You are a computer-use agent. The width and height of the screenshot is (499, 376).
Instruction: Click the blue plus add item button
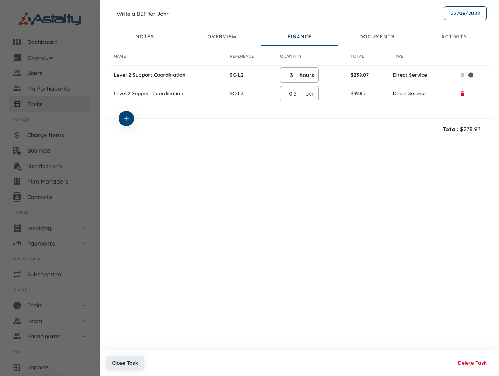click(126, 118)
